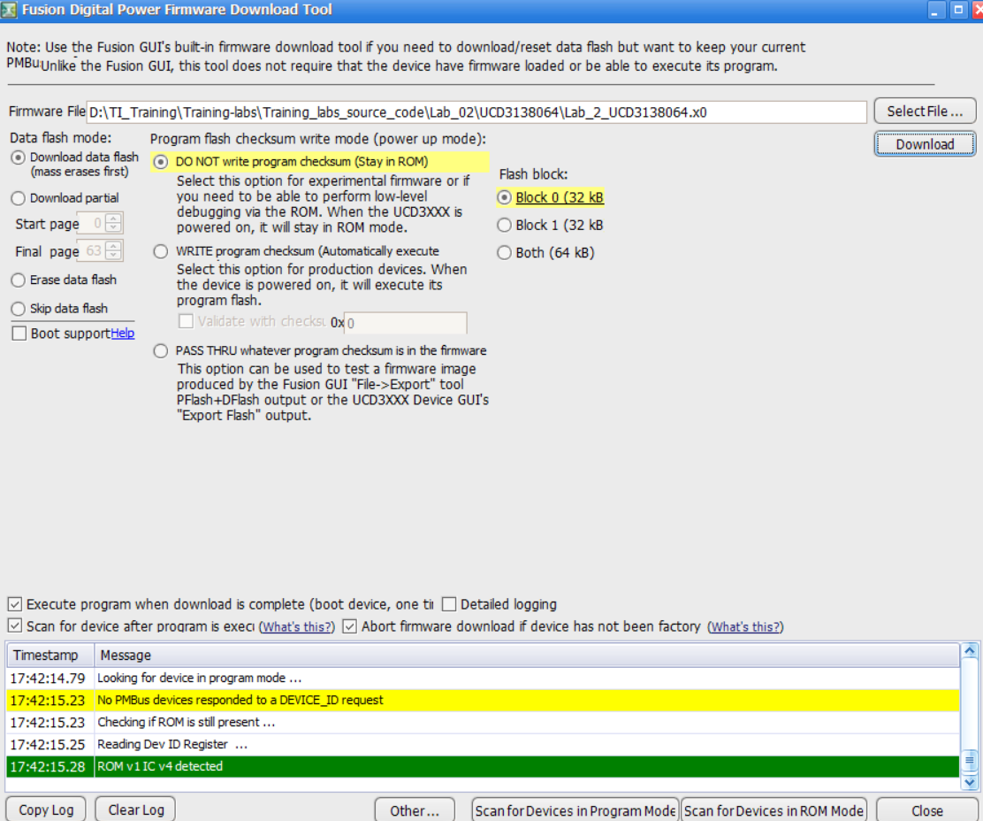
Task: Select Flash block Block 1 (32 kB)
Action: coord(505,226)
